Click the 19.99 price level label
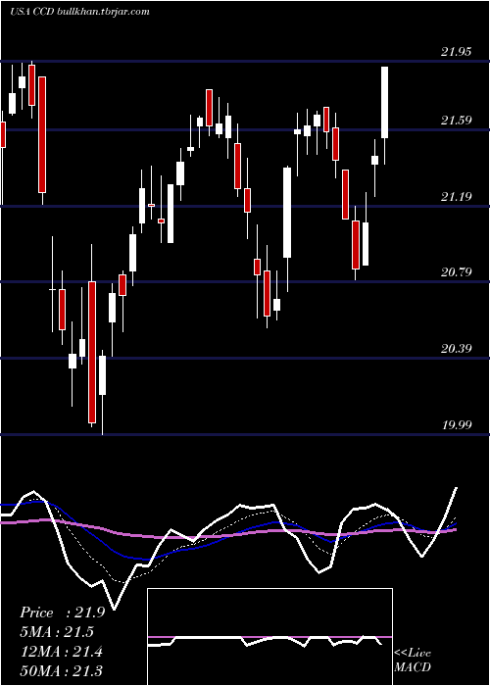Screen dimensions: 490x686 point(456,424)
